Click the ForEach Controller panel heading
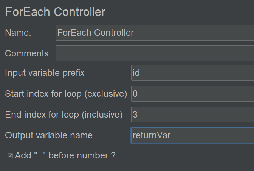This screenshot has height=171, width=254. 55,12
